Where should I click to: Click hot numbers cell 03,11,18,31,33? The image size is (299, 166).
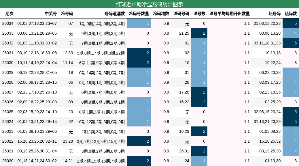267,43
